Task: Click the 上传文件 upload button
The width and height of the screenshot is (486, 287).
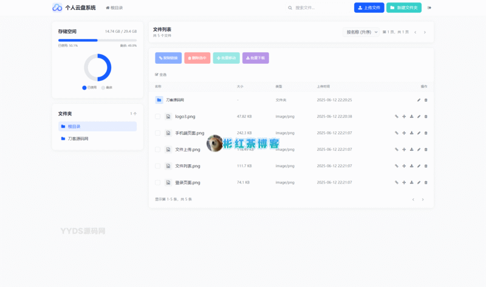Action: 369,8
